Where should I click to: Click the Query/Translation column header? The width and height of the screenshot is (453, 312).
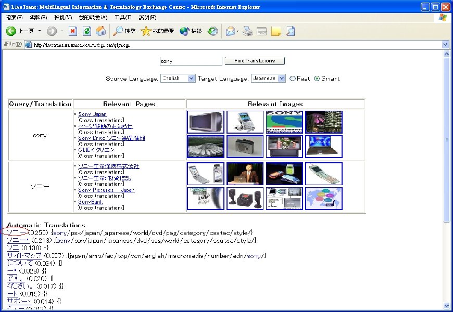pos(40,104)
